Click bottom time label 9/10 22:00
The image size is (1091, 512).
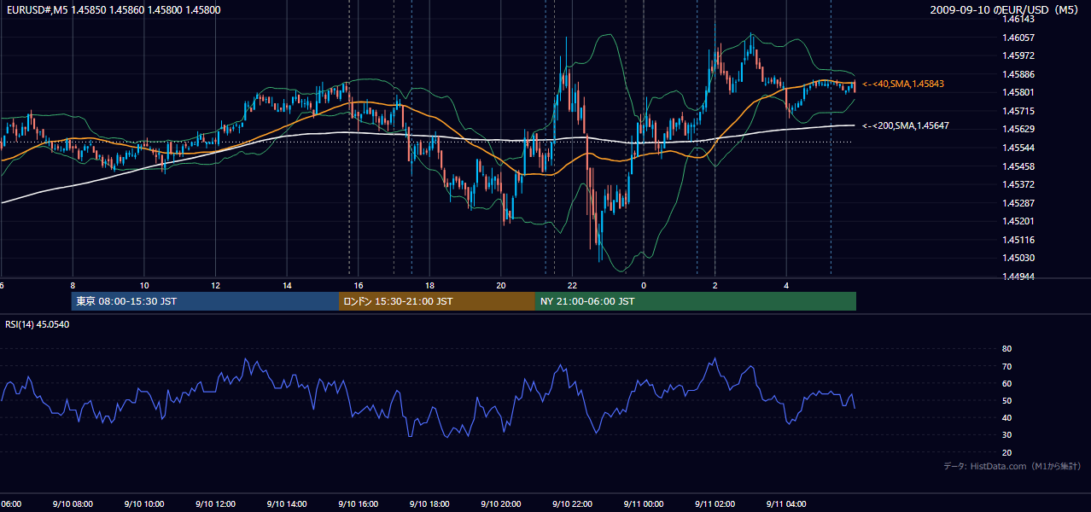pos(572,504)
